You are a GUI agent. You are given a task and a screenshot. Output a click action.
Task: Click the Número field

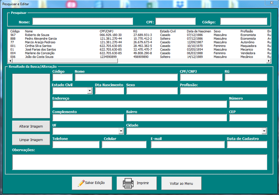[x=248, y=104]
